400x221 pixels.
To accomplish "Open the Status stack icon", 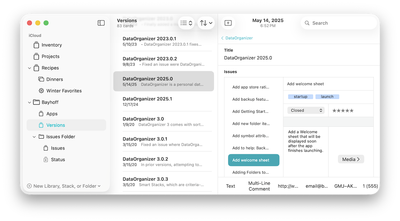I will coord(46,160).
